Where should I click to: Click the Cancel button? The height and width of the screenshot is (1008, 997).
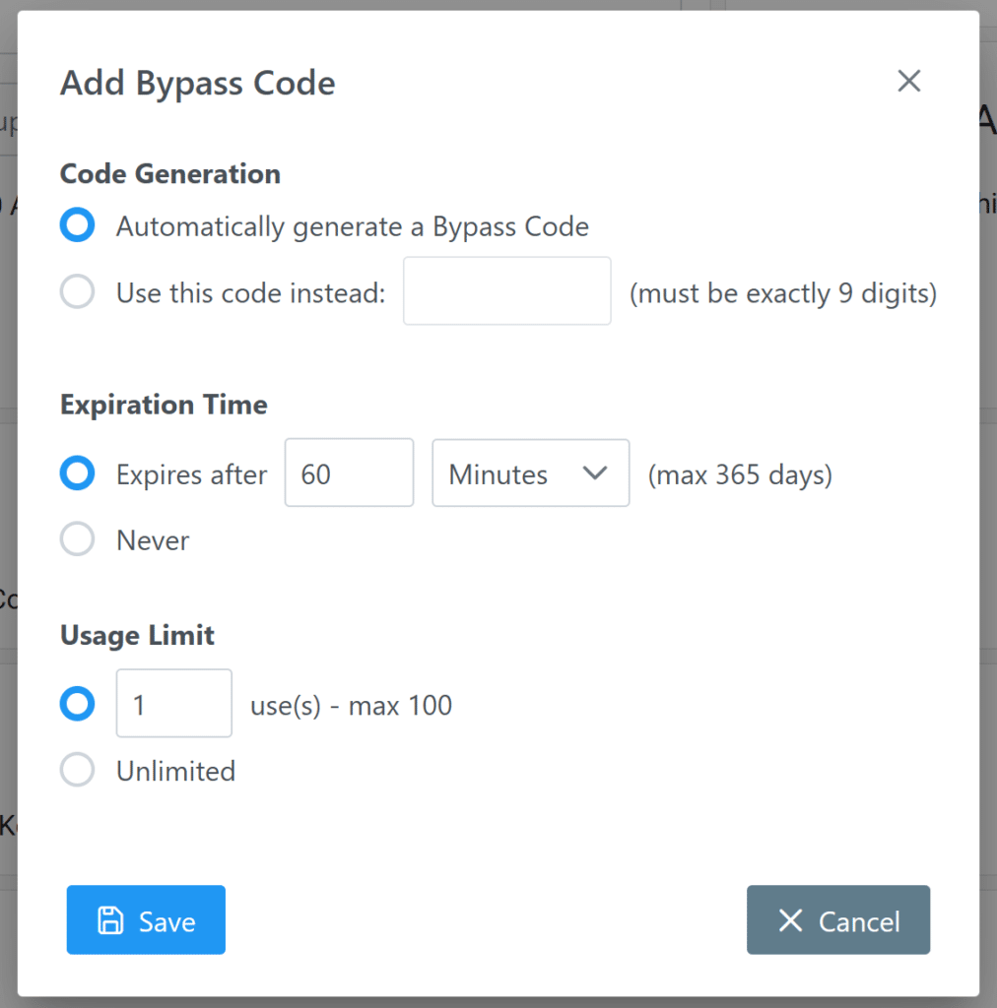click(837, 920)
